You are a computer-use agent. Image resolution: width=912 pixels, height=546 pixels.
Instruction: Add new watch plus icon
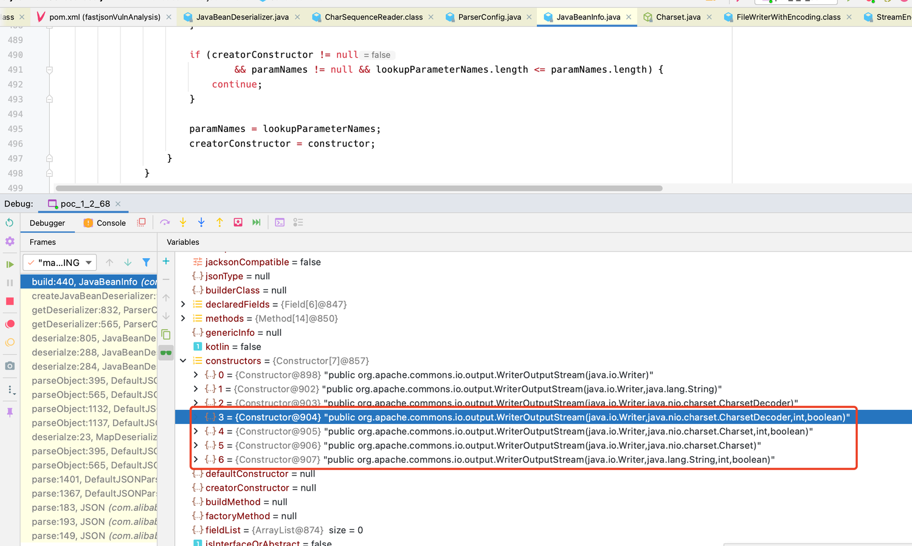point(166,261)
